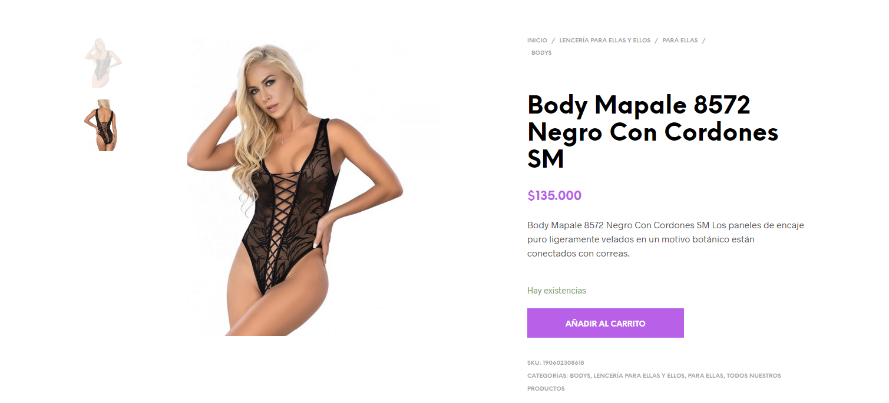The height and width of the screenshot is (403, 889).
Task: Select the faded front-view product thumbnail
Action: (x=103, y=63)
